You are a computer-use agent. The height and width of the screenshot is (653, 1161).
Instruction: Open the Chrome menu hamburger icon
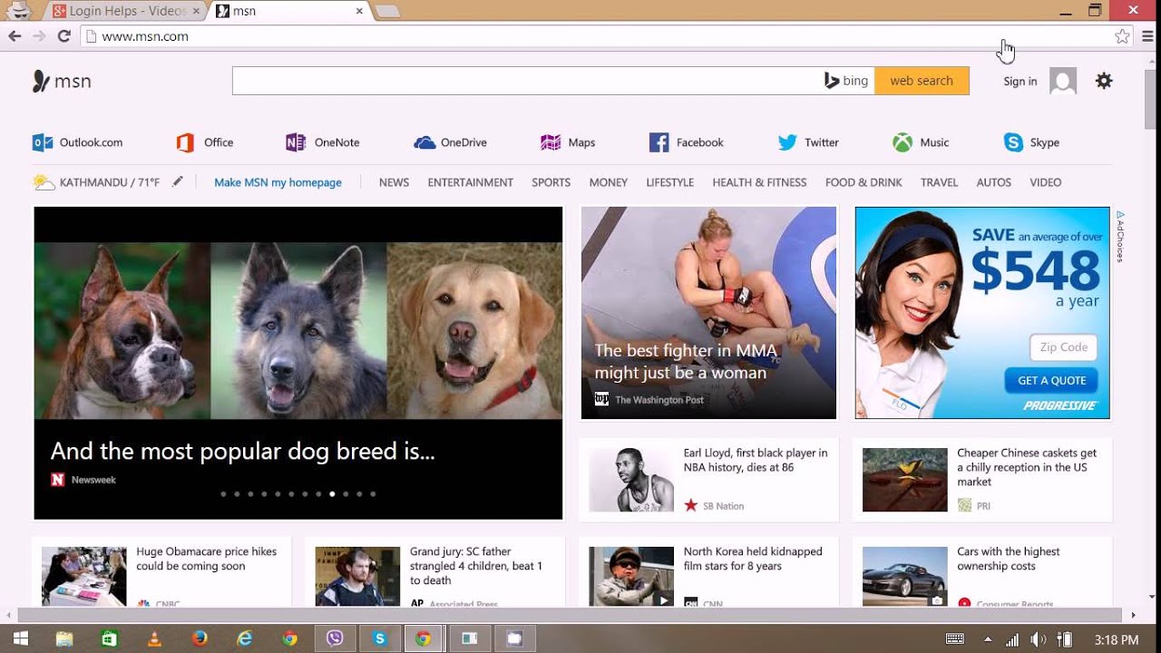tap(1147, 36)
